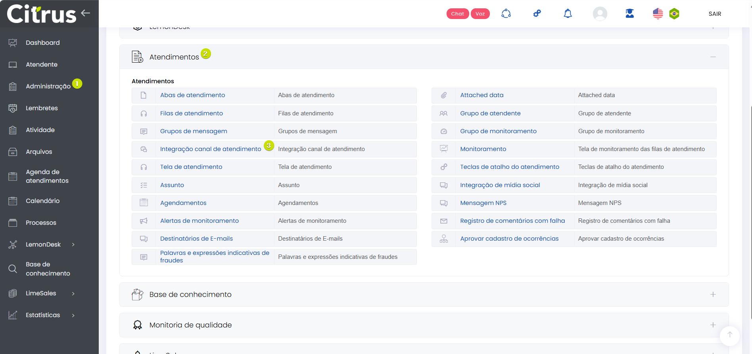This screenshot has width=752, height=354.
Task: Collapse the Atendimentos section
Action: click(x=713, y=57)
